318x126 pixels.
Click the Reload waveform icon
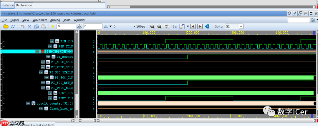tap(13, 26)
